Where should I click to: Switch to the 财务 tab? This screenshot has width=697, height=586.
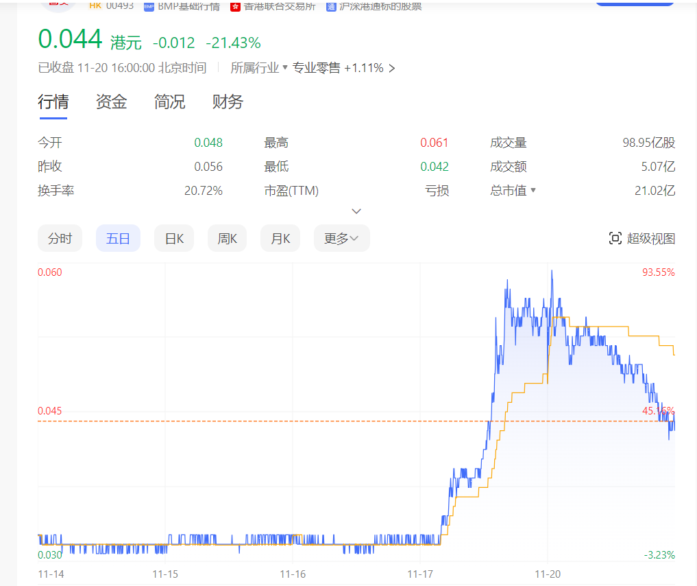coord(228,102)
